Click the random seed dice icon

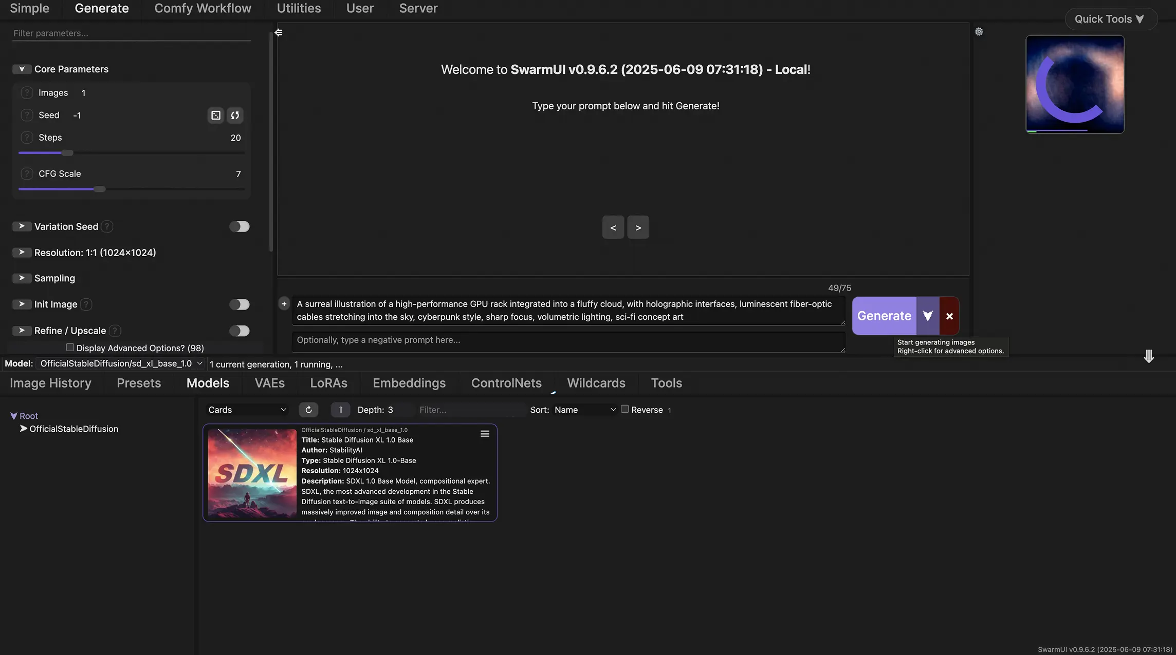(216, 115)
